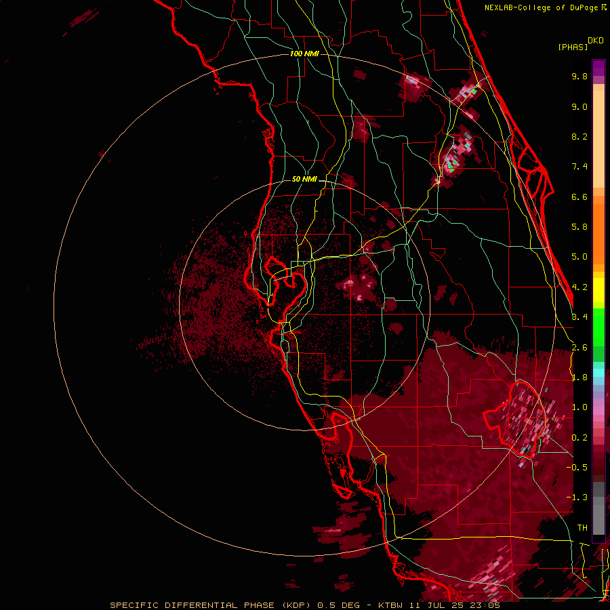610x610 pixels.
Task: Click the 7.4 value on the KDP scale
Action: 579,167
